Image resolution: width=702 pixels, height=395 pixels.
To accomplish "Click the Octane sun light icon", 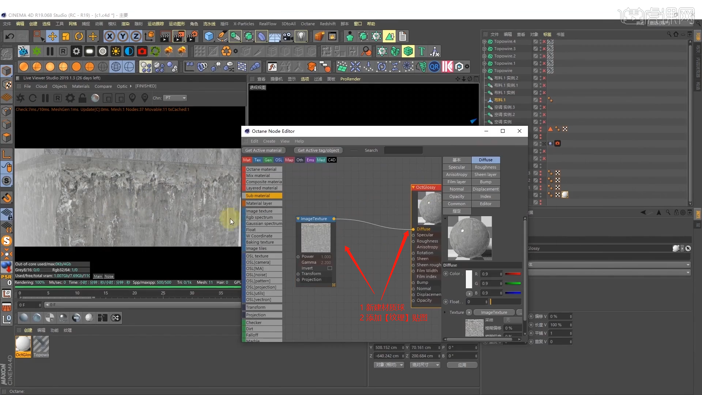I will pos(116,51).
